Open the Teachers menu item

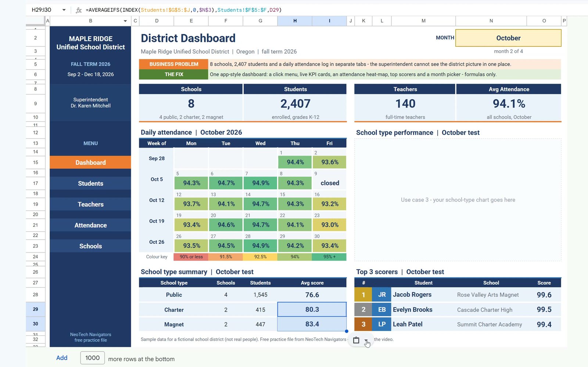click(x=90, y=204)
